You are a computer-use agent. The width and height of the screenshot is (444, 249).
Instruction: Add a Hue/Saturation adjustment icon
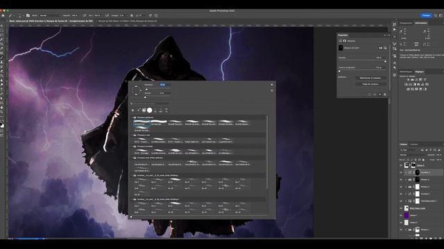click(406, 84)
